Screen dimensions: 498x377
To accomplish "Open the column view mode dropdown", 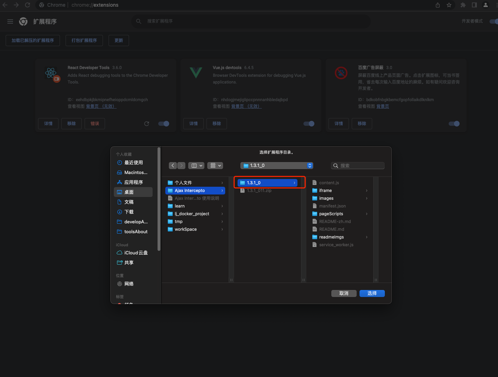I will click(x=196, y=166).
